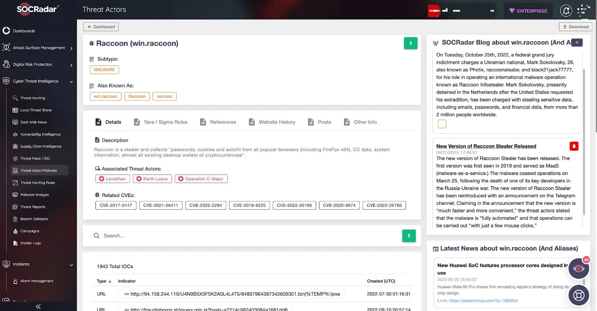Open the notifications bell icon
Viewport: 597px width, 311px height.
click(566, 11)
